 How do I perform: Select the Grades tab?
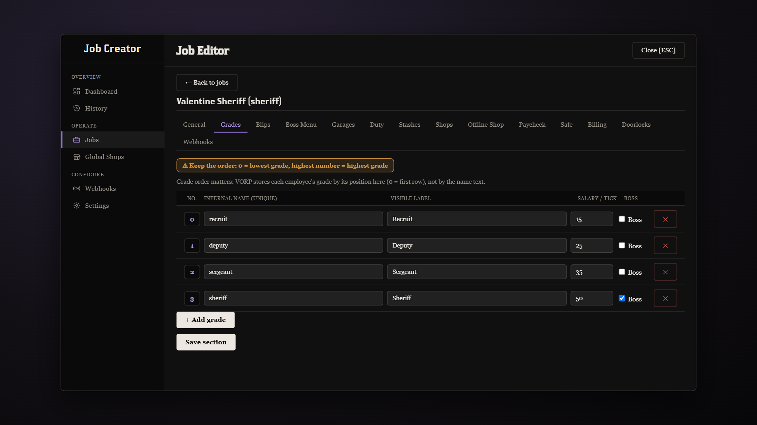pyautogui.click(x=230, y=125)
